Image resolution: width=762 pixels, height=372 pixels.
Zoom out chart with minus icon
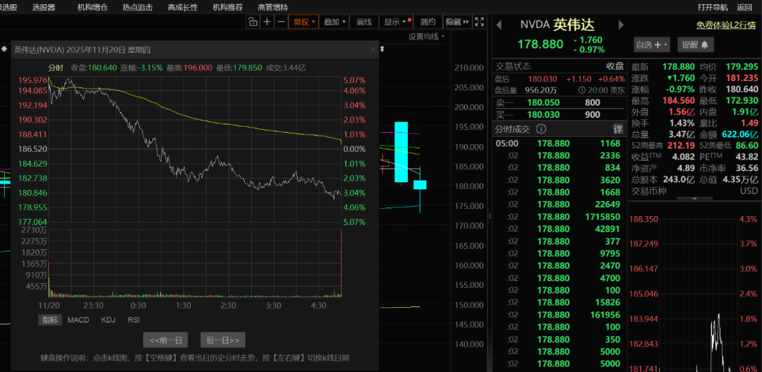pyautogui.click(x=281, y=22)
